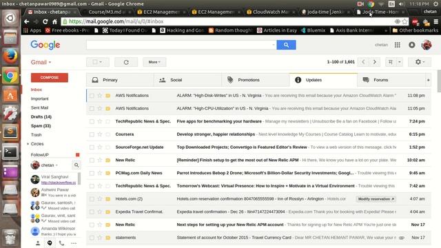Switch to CloudWatch browser tab
The image size is (441, 248).
point(269,12)
